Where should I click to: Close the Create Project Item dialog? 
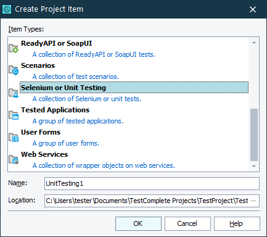[253, 9]
